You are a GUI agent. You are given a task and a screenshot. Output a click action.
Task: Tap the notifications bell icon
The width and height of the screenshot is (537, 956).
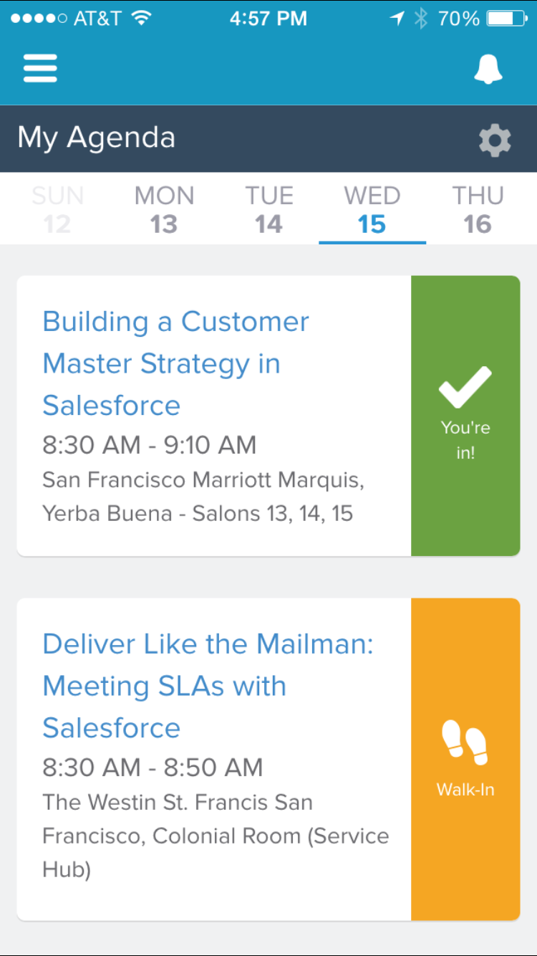click(488, 70)
